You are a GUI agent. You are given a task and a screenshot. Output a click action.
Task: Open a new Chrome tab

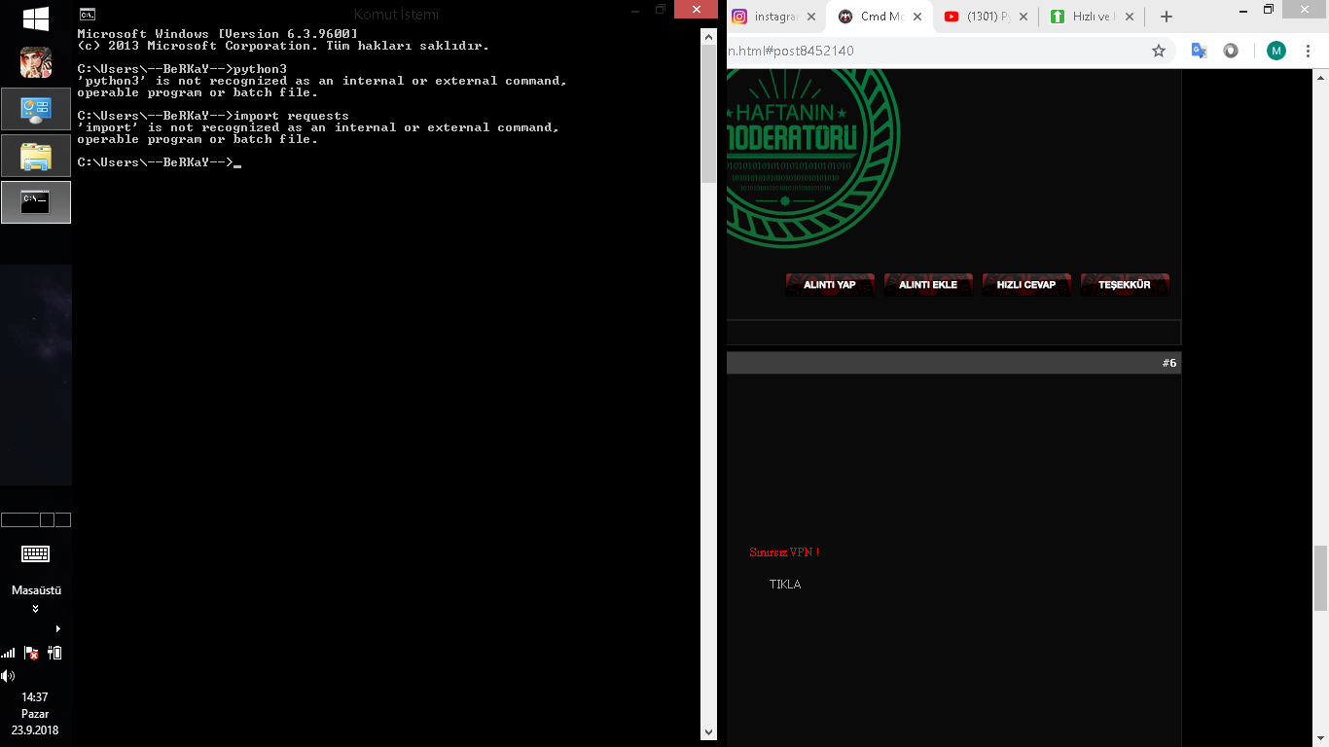pyautogui.click(x=1167, y=17)
